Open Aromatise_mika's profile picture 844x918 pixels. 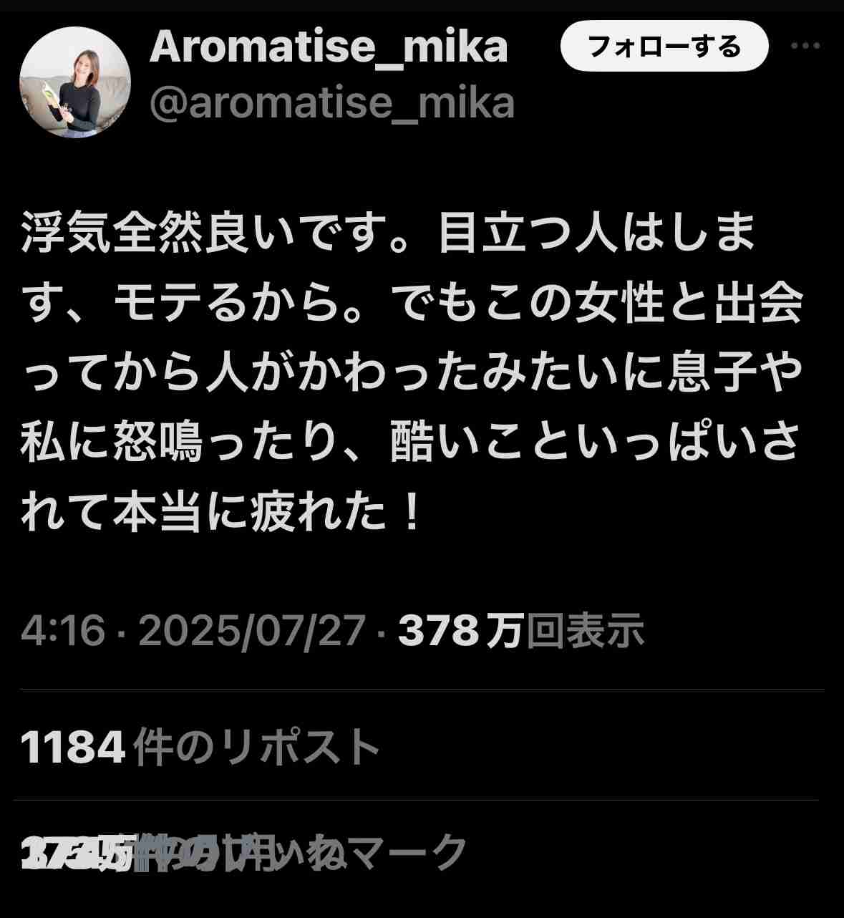click(74, 82)
